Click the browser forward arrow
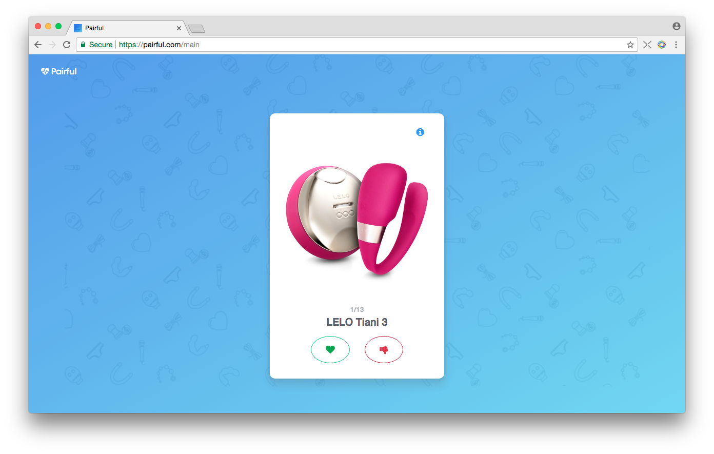This screenshot has height=454, width=714. [x=52, y=45]
